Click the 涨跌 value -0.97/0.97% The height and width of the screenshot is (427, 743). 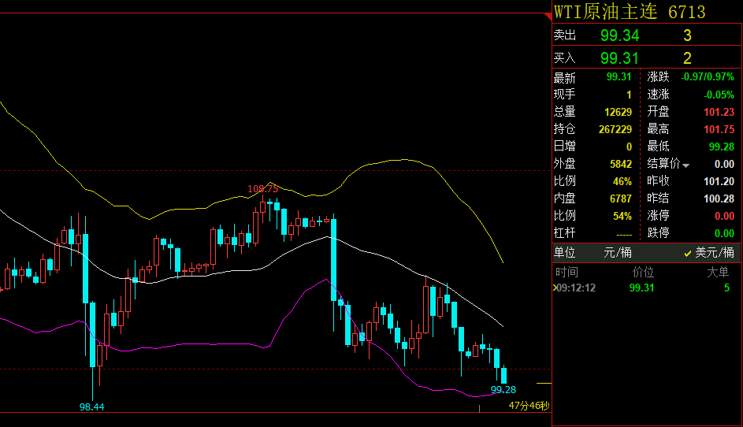pos(708,76)
